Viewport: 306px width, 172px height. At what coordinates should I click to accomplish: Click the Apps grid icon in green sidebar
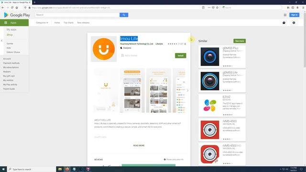6,23
